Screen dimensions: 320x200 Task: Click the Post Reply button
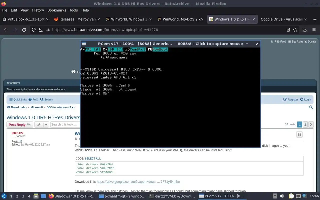click(19, 124)
